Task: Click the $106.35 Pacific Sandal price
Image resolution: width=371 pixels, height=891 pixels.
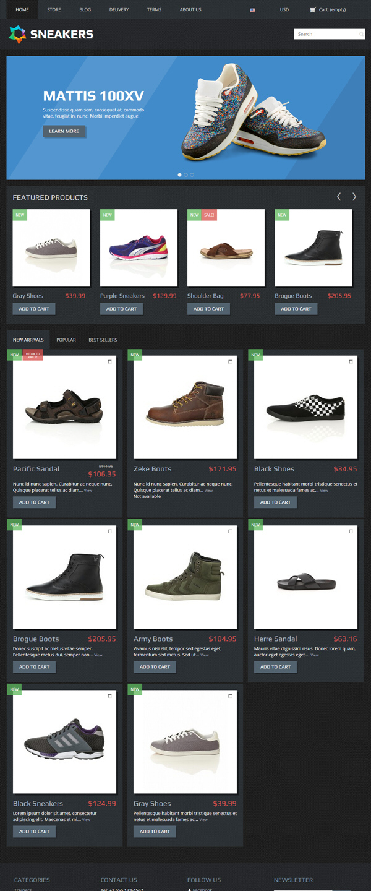Action: point(102,475)
